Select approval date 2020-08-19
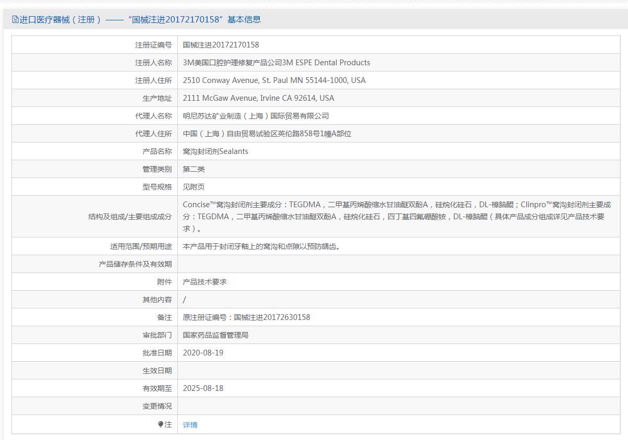This screenshot has height=440, width=628. click(x=203, y=353)
